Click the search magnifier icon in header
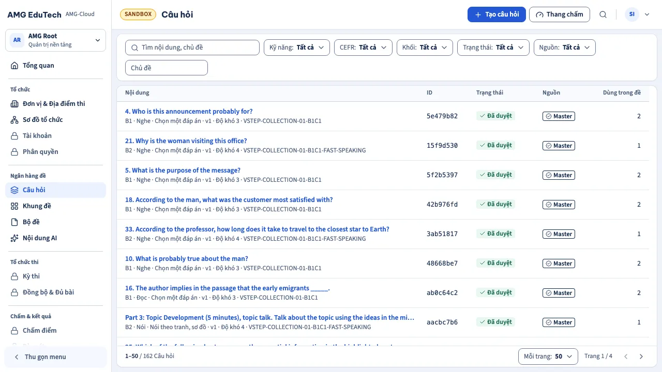Screen dimensions: 662x372 pyautogui.click(x=603, y=14)
